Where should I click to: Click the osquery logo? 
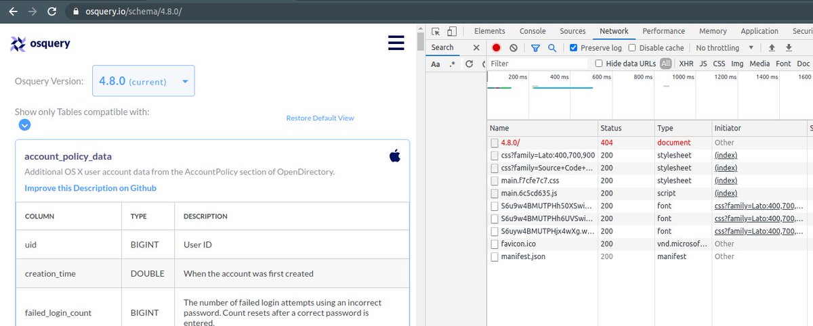(x=40, y=44)
